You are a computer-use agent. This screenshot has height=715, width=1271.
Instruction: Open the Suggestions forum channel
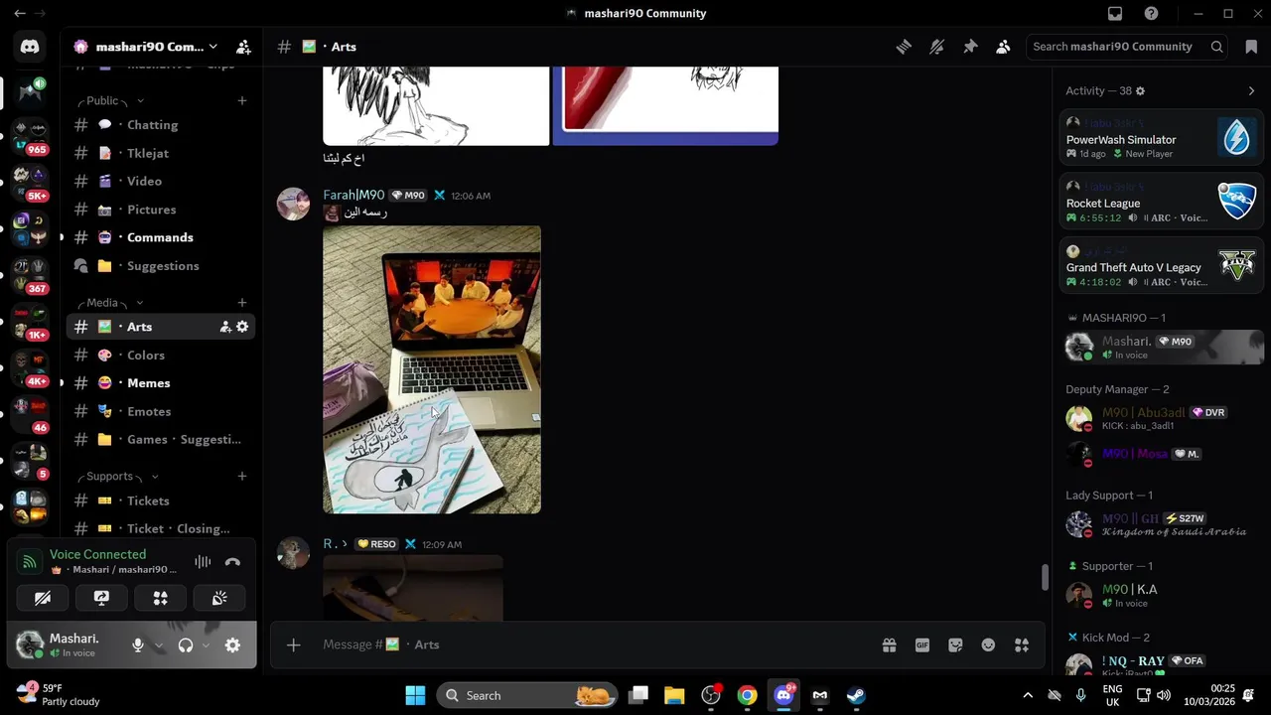point(161,266)
